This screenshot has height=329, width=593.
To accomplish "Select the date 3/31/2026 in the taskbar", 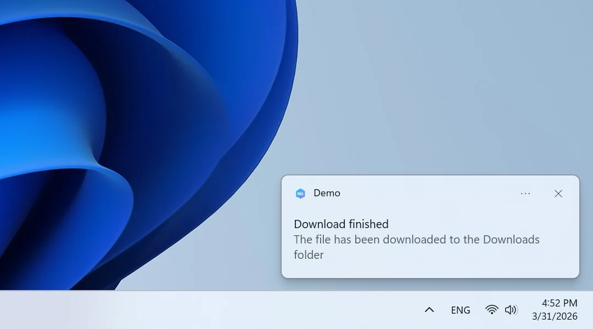I will [554, 317].
